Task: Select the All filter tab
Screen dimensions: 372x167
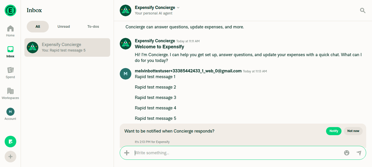Action: (x=38, y=27)
